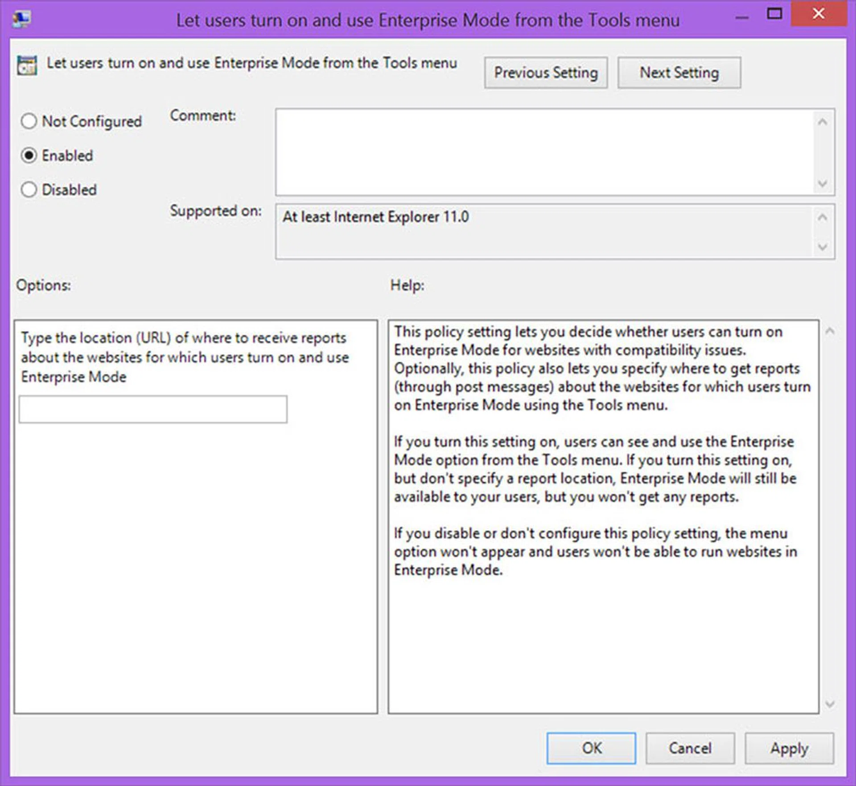Go to Next Setting
This screenshot has width=856, height=786.
[x=679, y=73]
